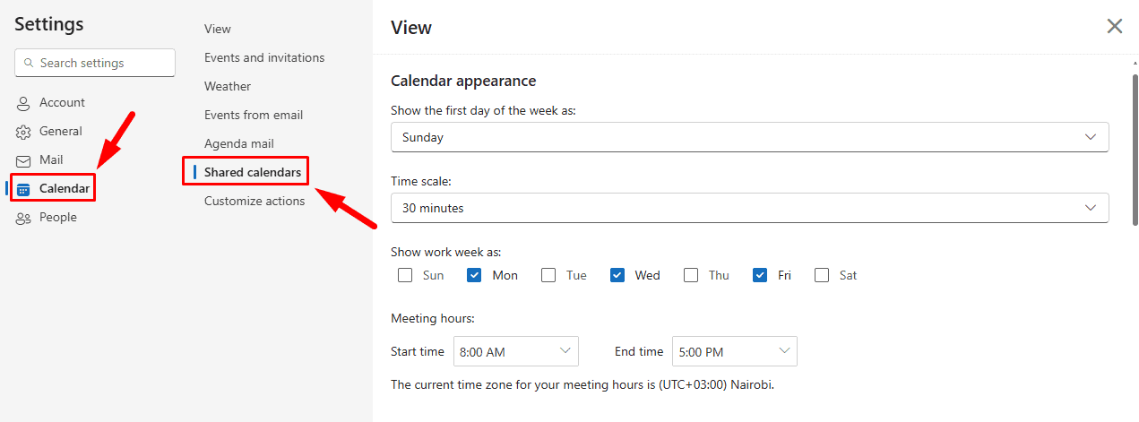The height and width of the screenshot is (422, 1139).
Task: Open Customize actions section
Action: 255,201
